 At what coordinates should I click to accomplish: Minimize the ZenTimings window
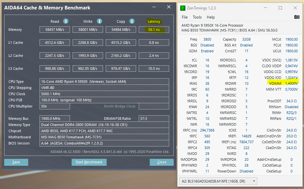coord(265,8)
